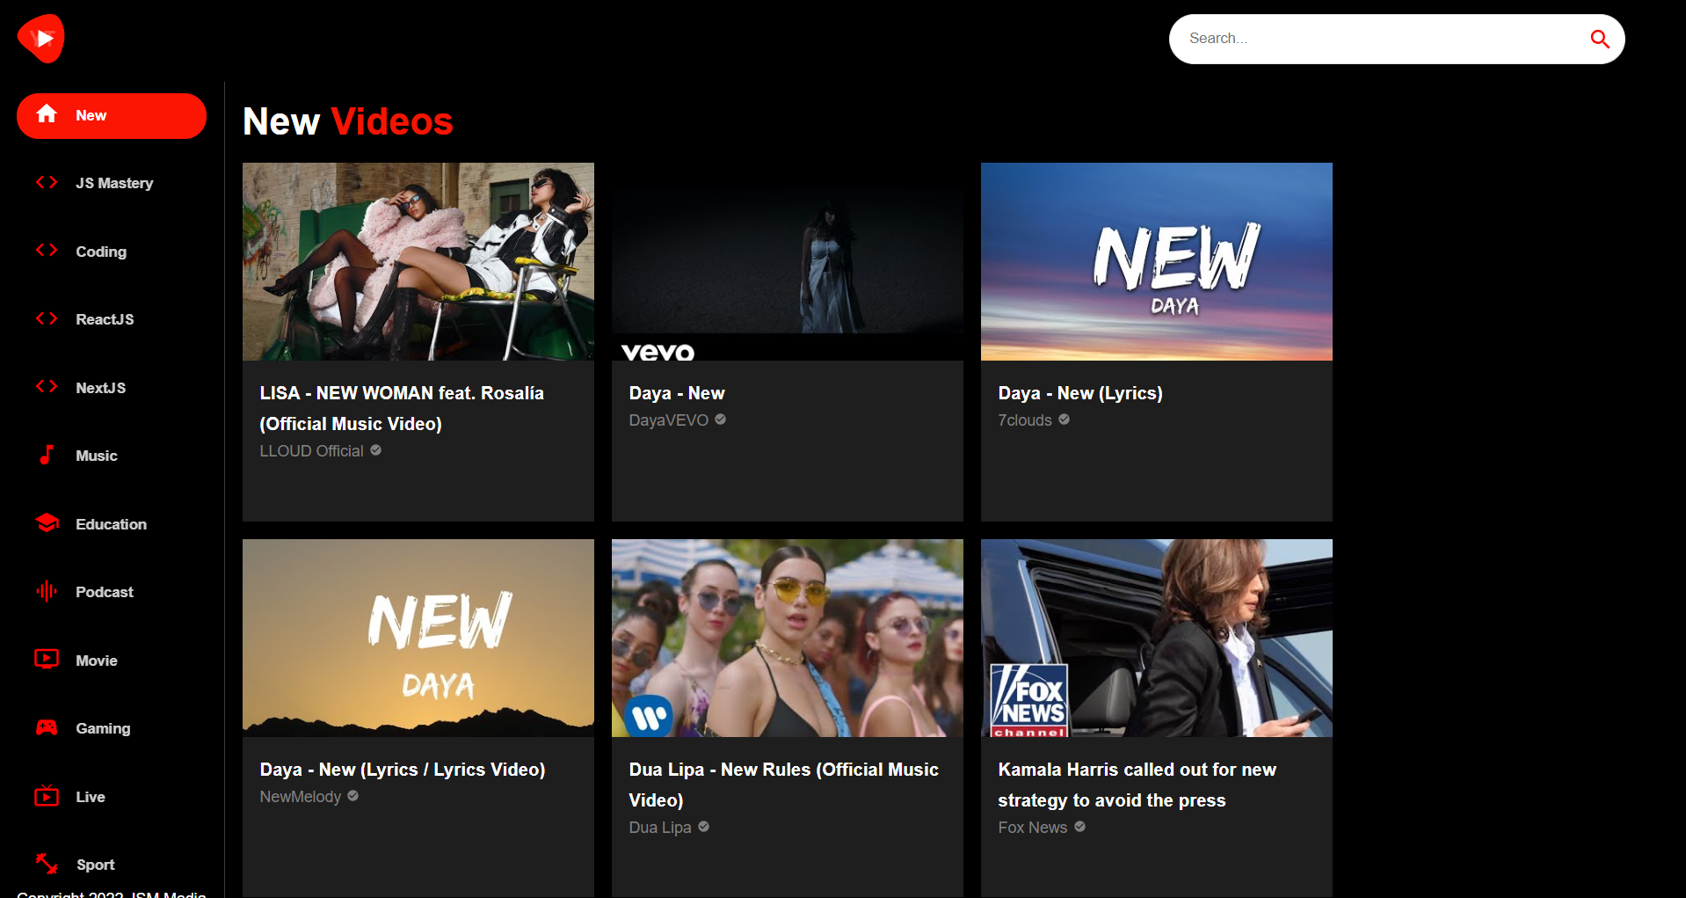Open the Fox News video thumbnail
The image size is (1686, 898).
[1157, 638]
